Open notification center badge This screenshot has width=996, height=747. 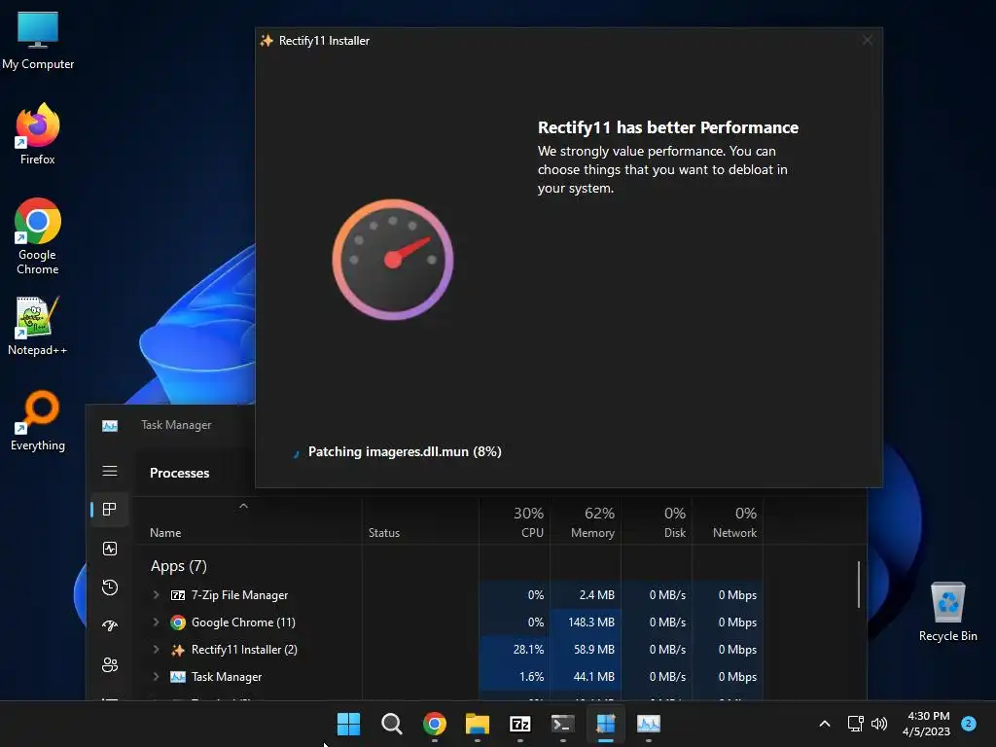pyautogui.click(x=969, y=723)
